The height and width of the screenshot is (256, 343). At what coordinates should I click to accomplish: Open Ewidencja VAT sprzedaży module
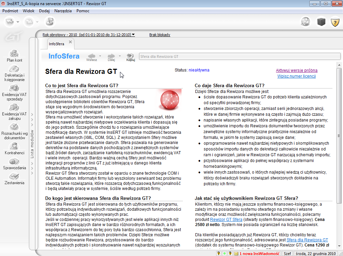pyautogui.click(x=14, y=92)
